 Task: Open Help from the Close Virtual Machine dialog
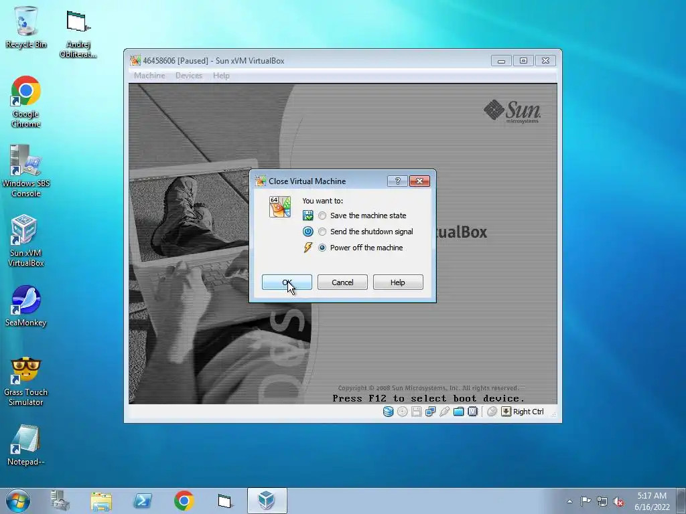point(398,282)
